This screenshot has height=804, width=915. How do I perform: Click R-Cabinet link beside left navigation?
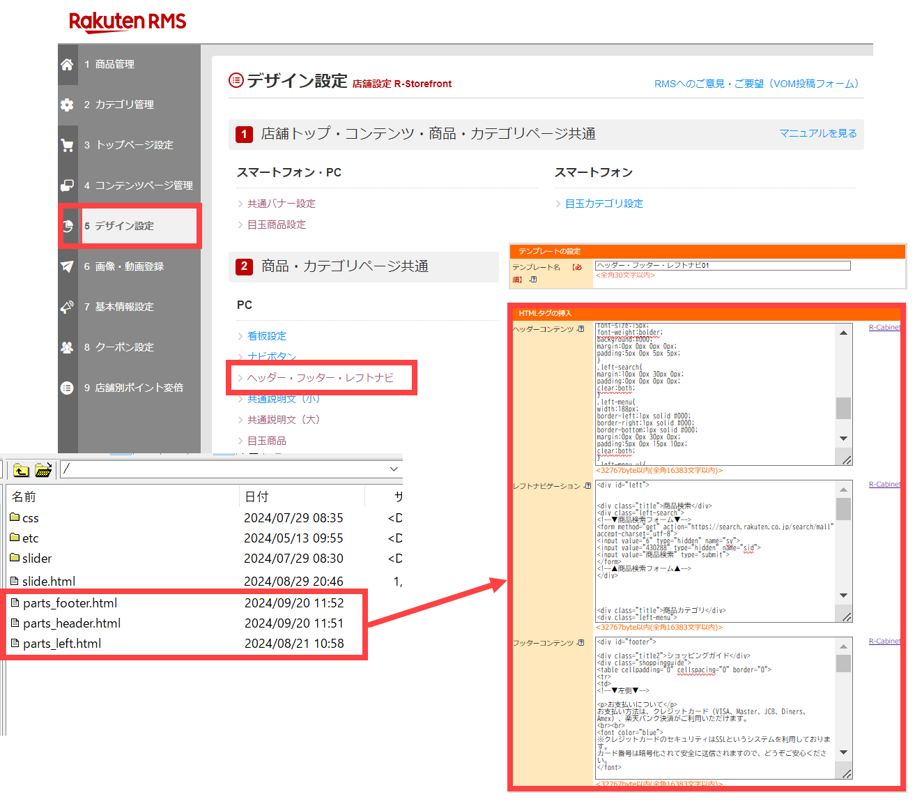pos(884,485)
